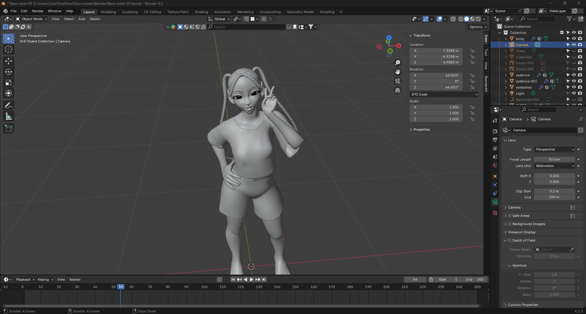Select the Rotate tool
Screen dimensions: 586x314
pos(9,72)
